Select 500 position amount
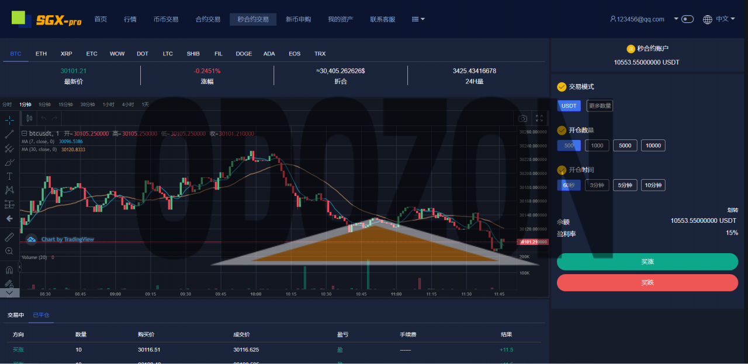 569,145
